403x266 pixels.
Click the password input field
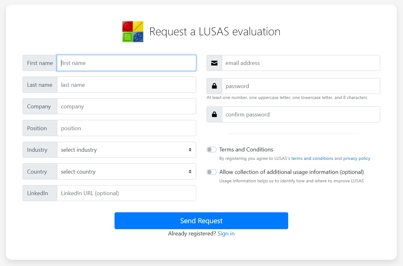point(301,86)
